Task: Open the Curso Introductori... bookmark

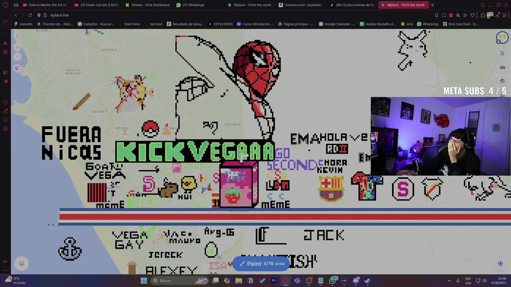Action: point(255,24)
